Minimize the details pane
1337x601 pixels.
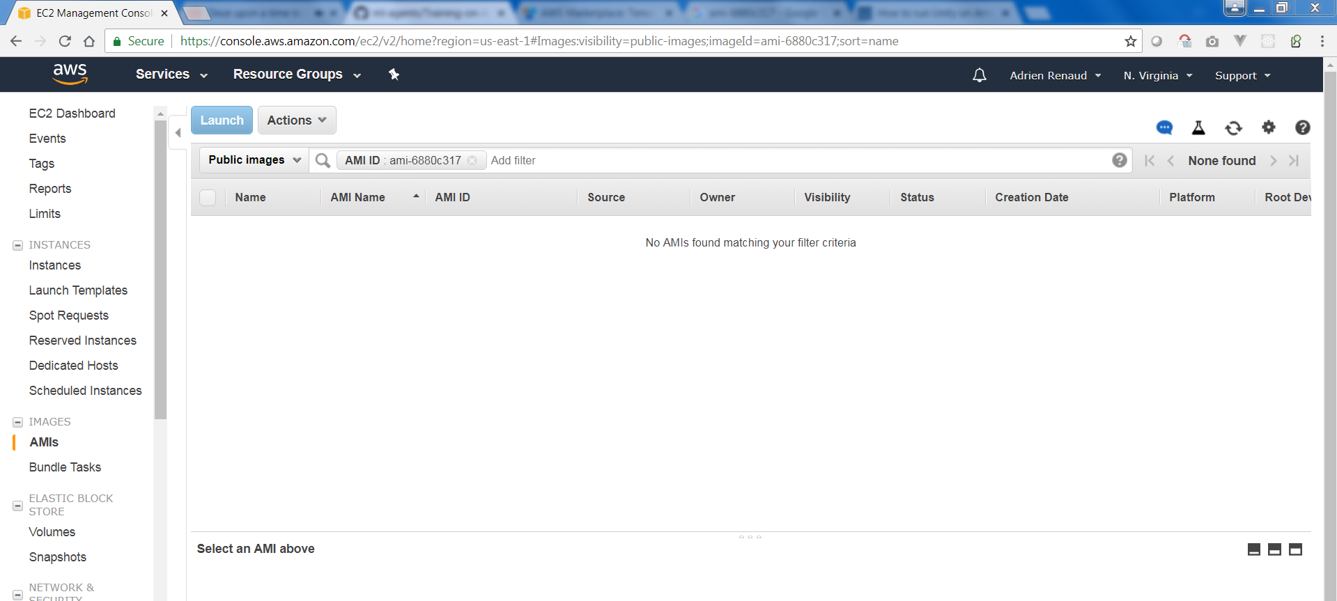[x=1254, y=549]
